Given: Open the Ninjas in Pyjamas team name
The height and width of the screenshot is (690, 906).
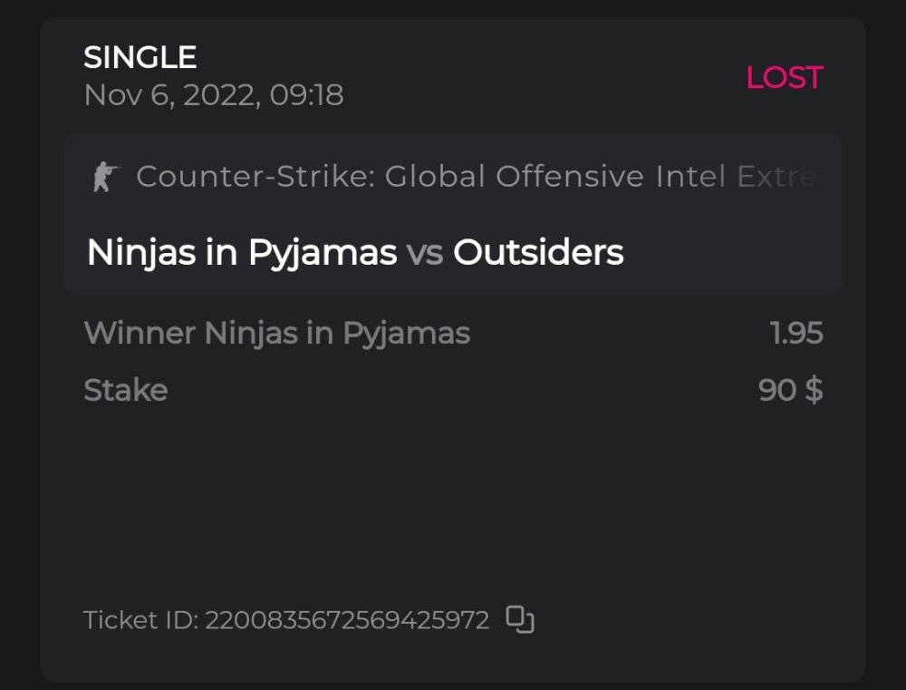Looking at the screenshot, I should pos(241,252).
